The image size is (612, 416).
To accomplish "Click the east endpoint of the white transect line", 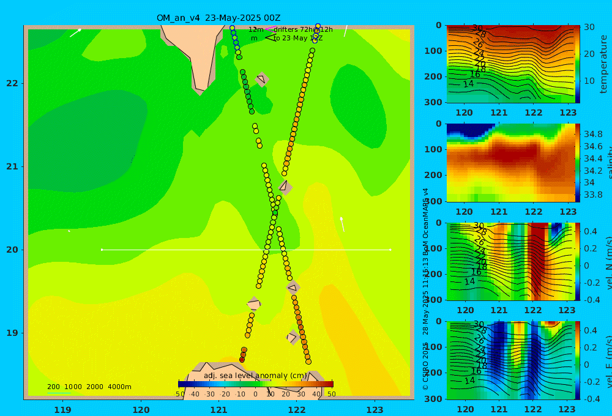I will coord(390,250).
